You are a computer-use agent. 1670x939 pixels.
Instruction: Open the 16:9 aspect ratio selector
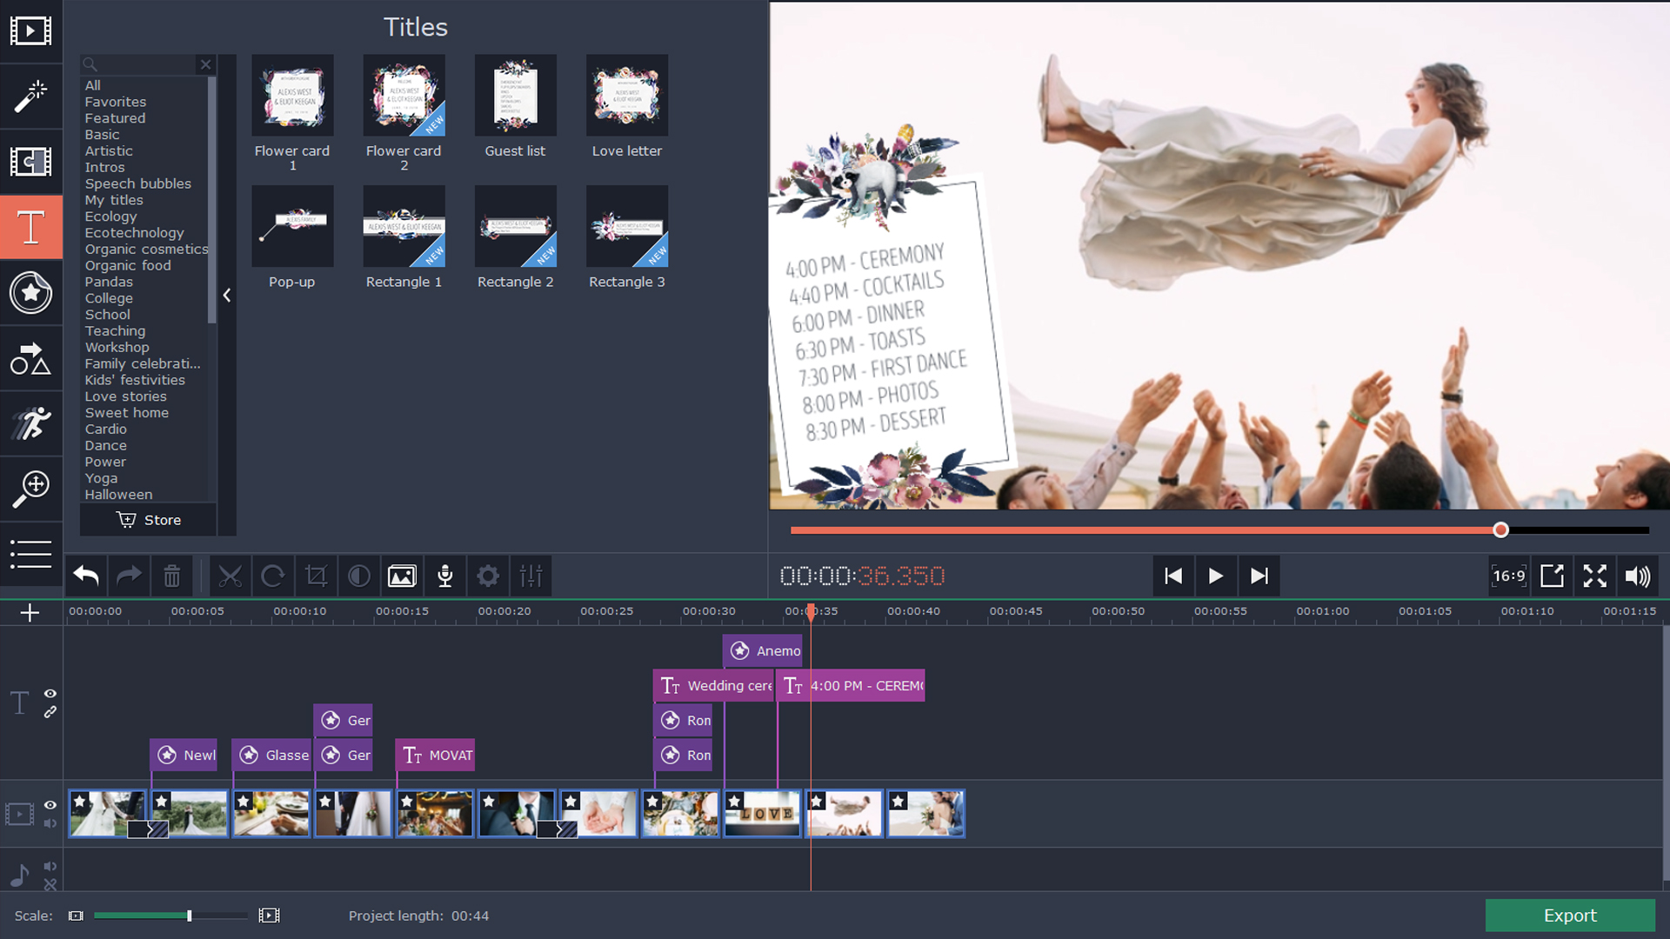click(x=1508, y=576)
